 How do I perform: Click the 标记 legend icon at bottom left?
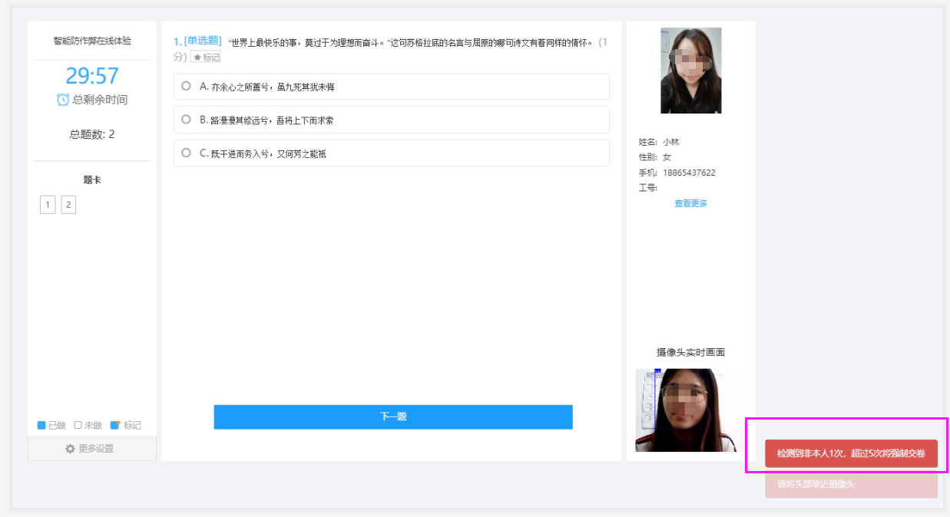click(x=115, y=426)
